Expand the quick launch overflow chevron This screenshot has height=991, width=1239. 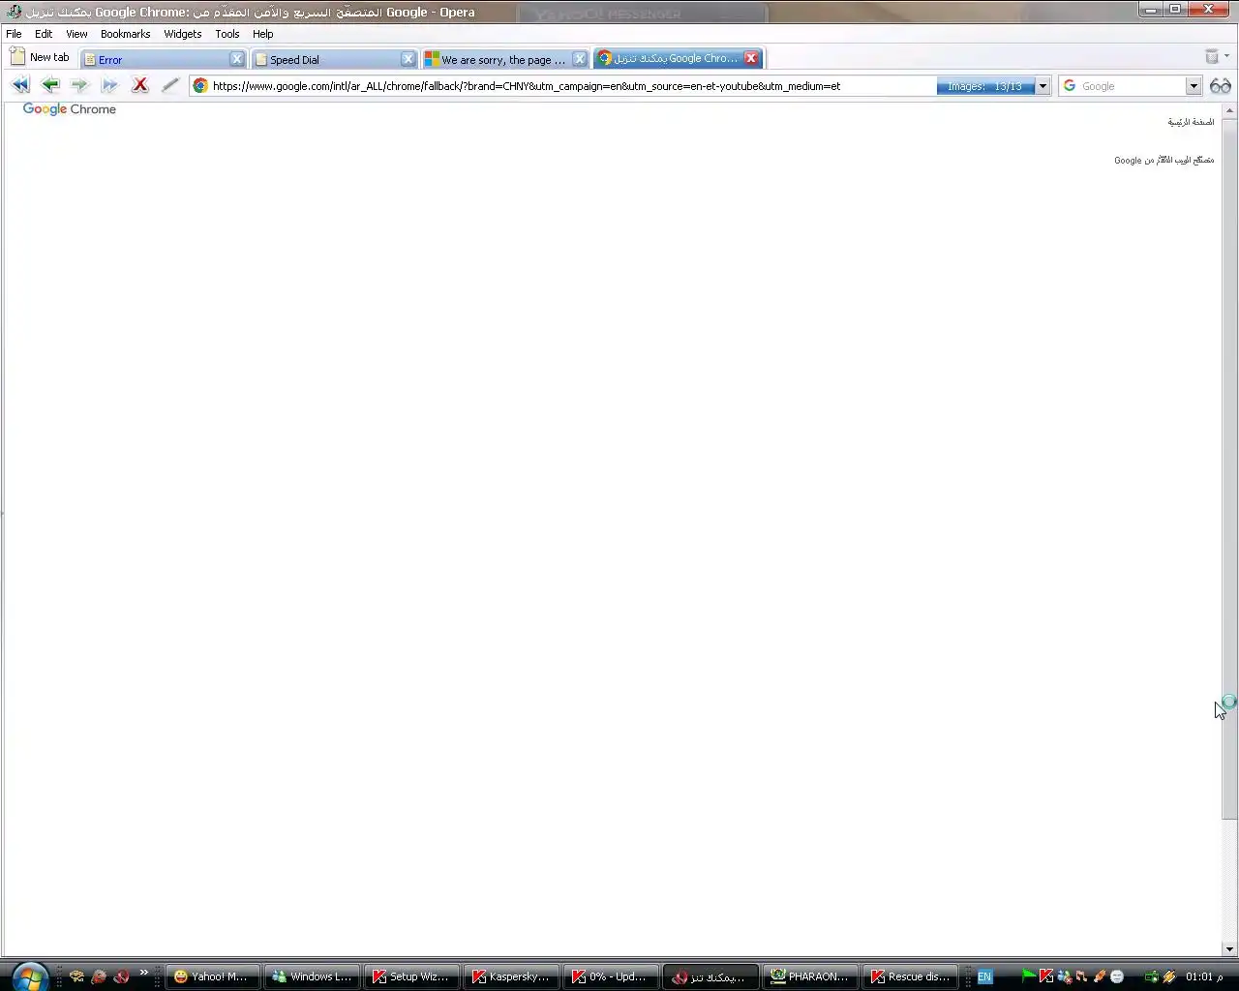(x=144, y=973)
